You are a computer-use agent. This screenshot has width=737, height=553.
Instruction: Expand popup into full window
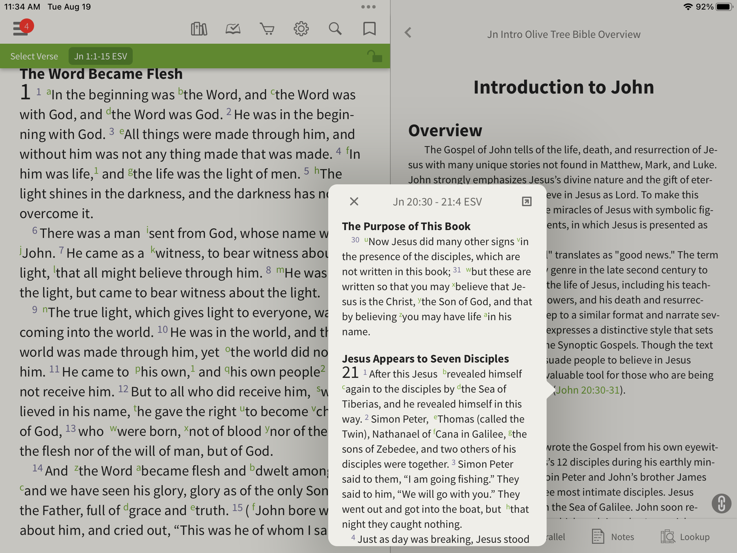[526, 202]
